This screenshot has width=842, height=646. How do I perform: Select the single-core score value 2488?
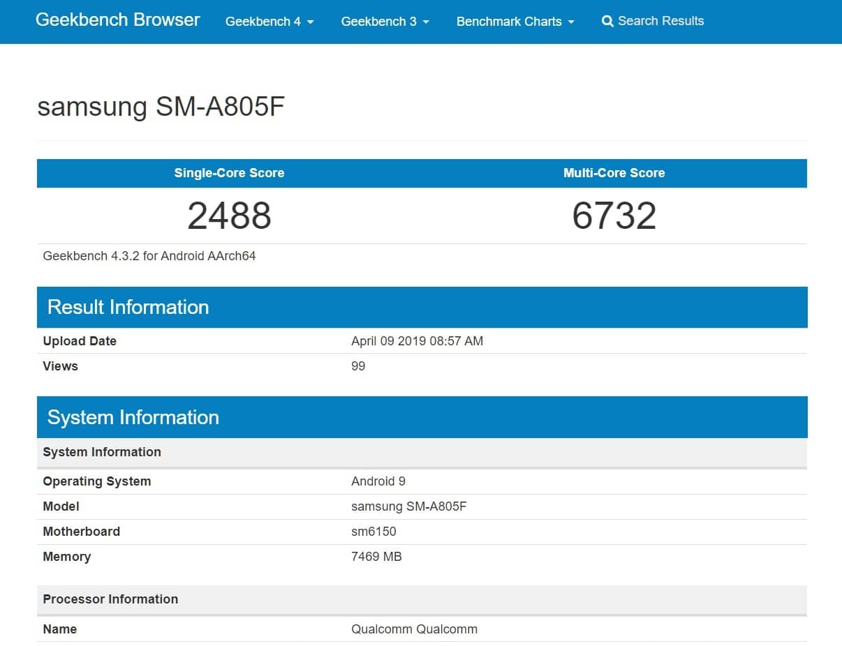click(x=229, y=216)
